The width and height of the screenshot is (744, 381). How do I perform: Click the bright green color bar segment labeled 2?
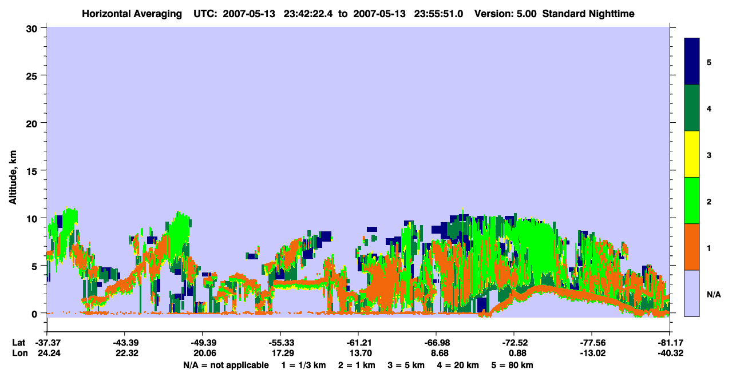692,200
